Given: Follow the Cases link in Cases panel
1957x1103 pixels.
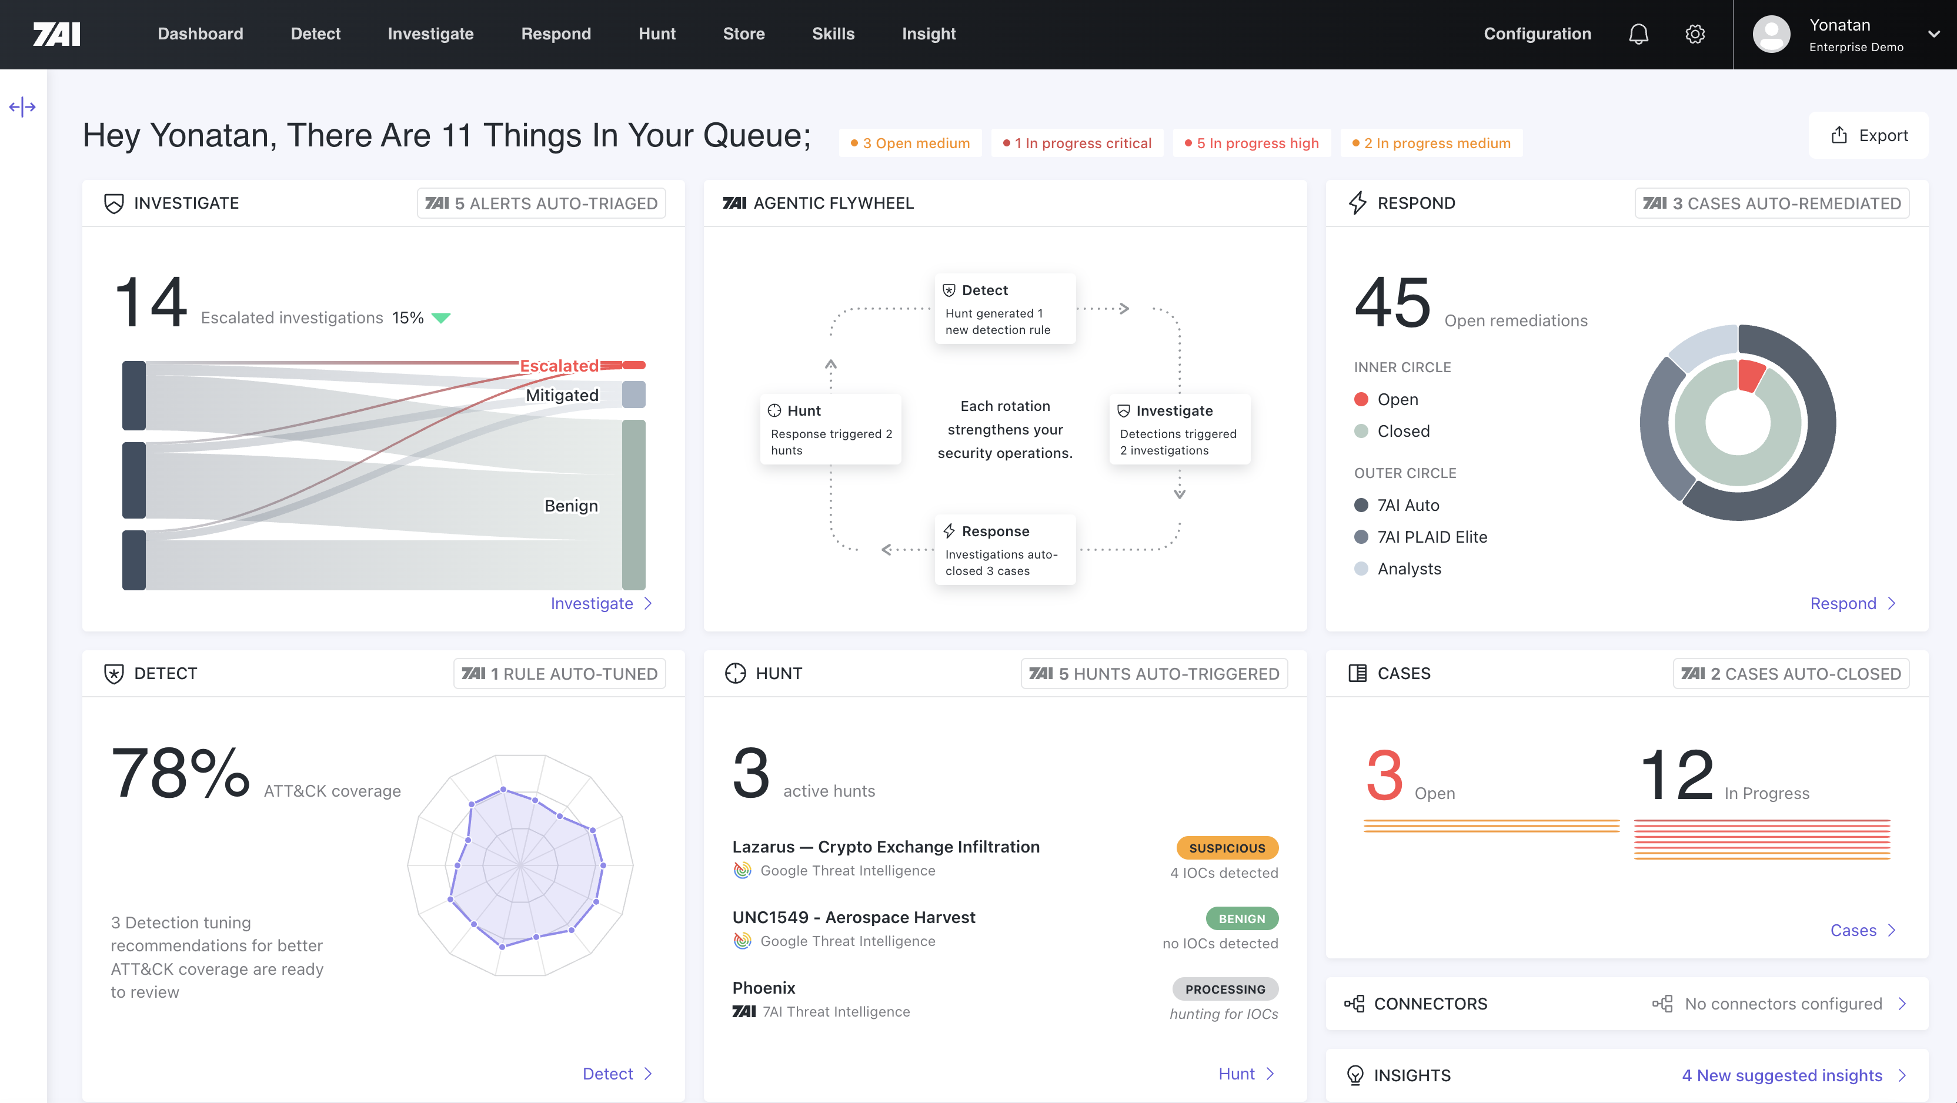Looking at the screenshot, I should [x=1863, y=930].
